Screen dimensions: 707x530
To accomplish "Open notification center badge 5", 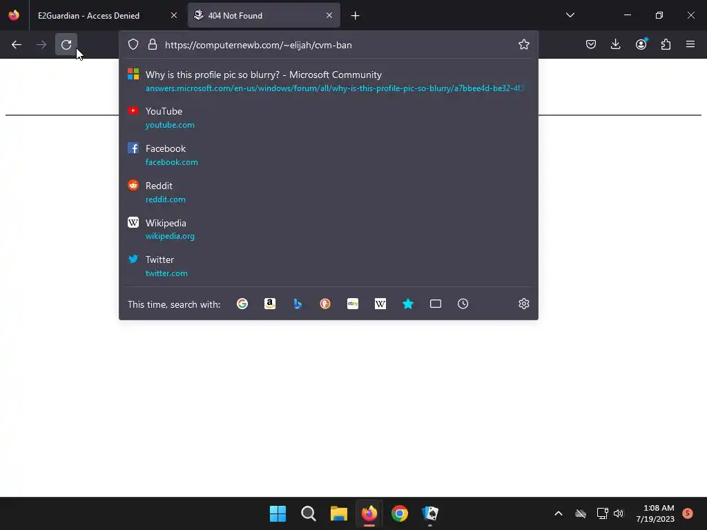I will click(688, 513).
